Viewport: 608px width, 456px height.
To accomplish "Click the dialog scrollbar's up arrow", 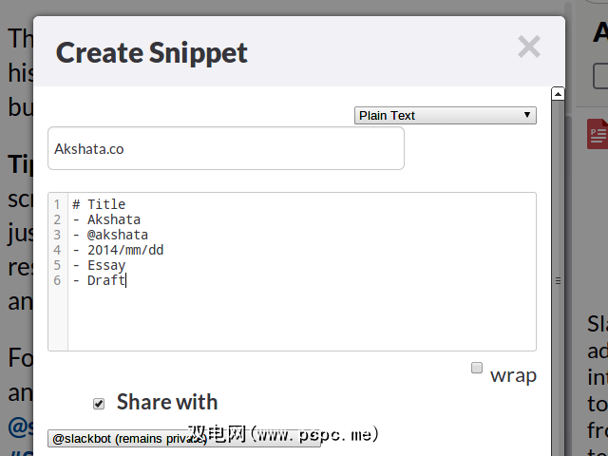I will (x=559, y=93).
